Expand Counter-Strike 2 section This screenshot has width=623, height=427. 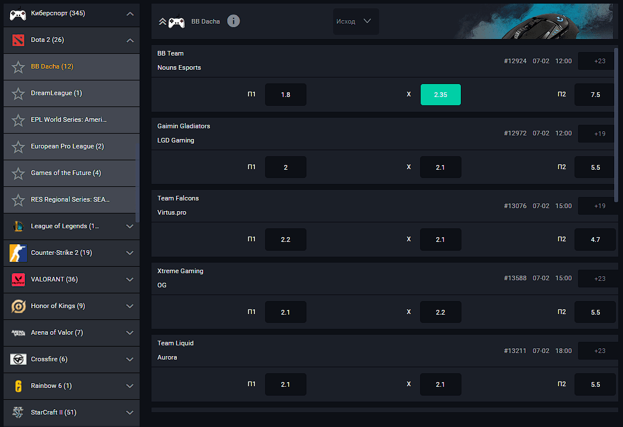(130, 253)
